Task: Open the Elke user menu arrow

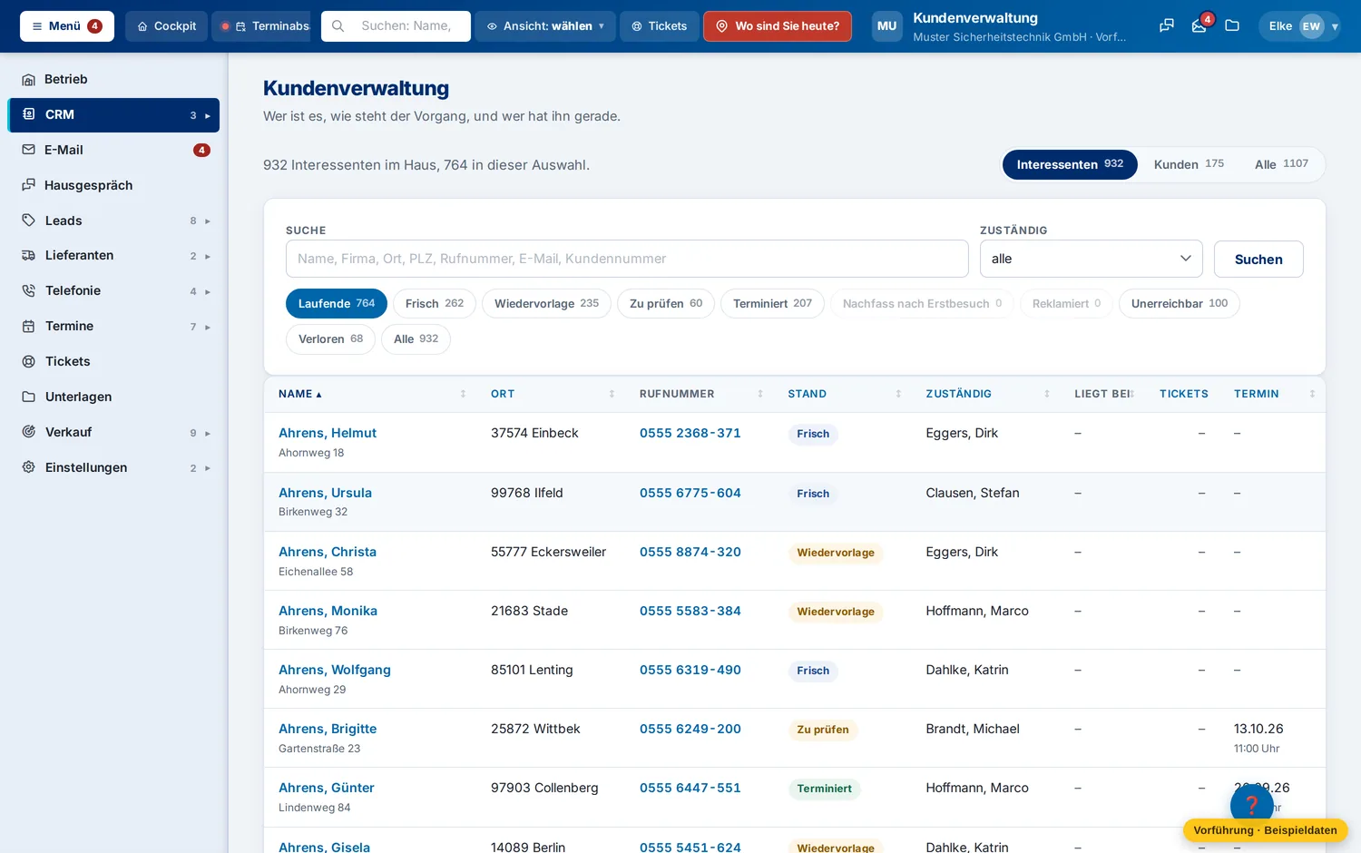Action: coord(1335,27)
